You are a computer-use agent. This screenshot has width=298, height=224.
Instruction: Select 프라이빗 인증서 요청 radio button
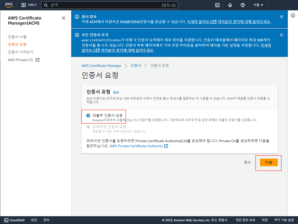[x=88, y=127]
